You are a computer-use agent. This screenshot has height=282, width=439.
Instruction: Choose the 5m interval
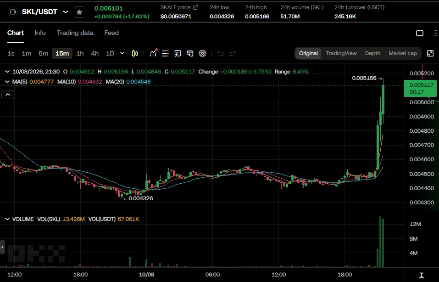tap(44, 53)
